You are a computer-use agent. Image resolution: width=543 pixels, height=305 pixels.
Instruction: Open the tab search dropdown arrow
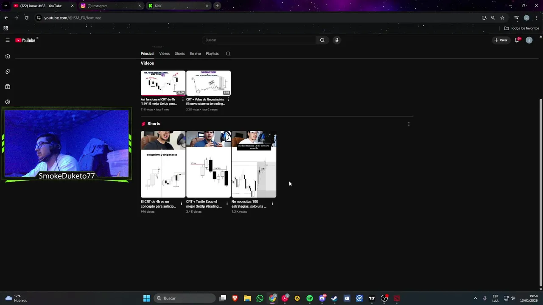pyautogui.click(x=6, y=6)
